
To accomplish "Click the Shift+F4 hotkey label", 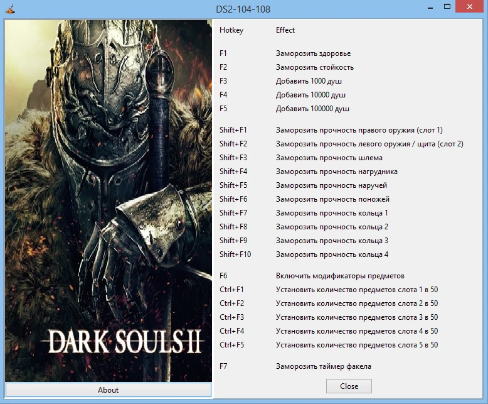I will click(233, 172).
